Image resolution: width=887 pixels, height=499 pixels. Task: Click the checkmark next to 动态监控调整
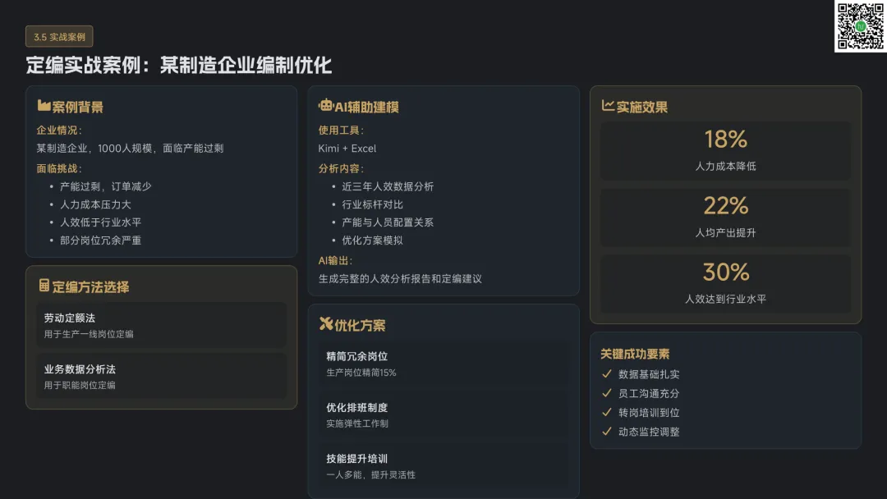pos(607,431)
